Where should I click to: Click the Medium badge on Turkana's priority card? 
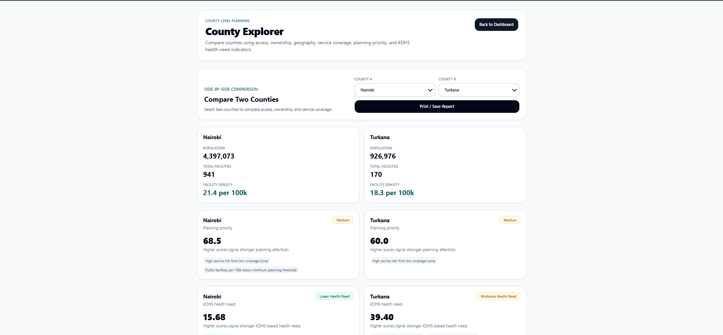510,220
